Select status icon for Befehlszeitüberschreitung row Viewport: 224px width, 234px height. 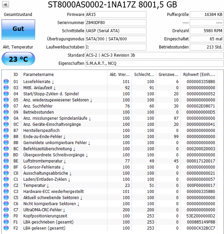6,149
